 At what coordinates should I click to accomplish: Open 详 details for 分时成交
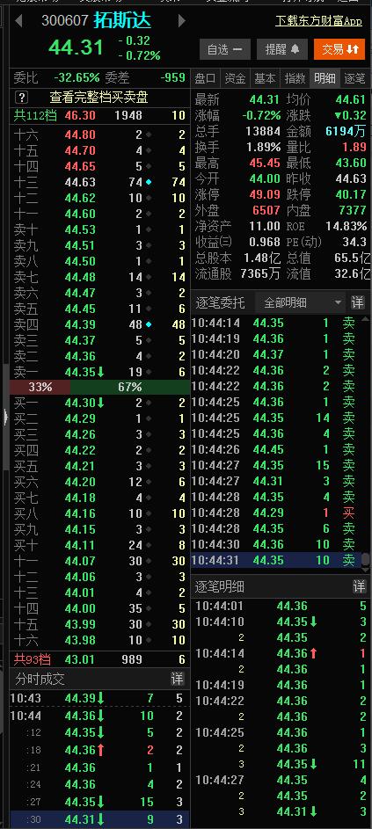178,679
